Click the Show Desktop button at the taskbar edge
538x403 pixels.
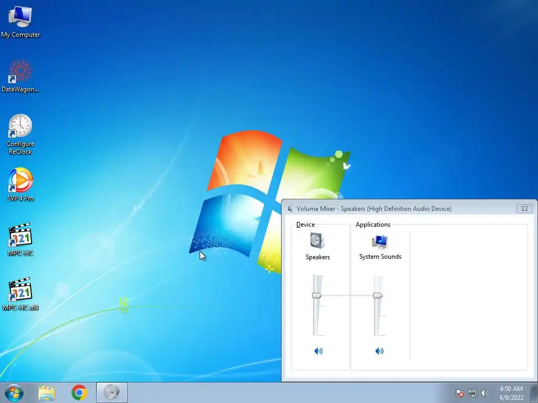tap(534, 393)
